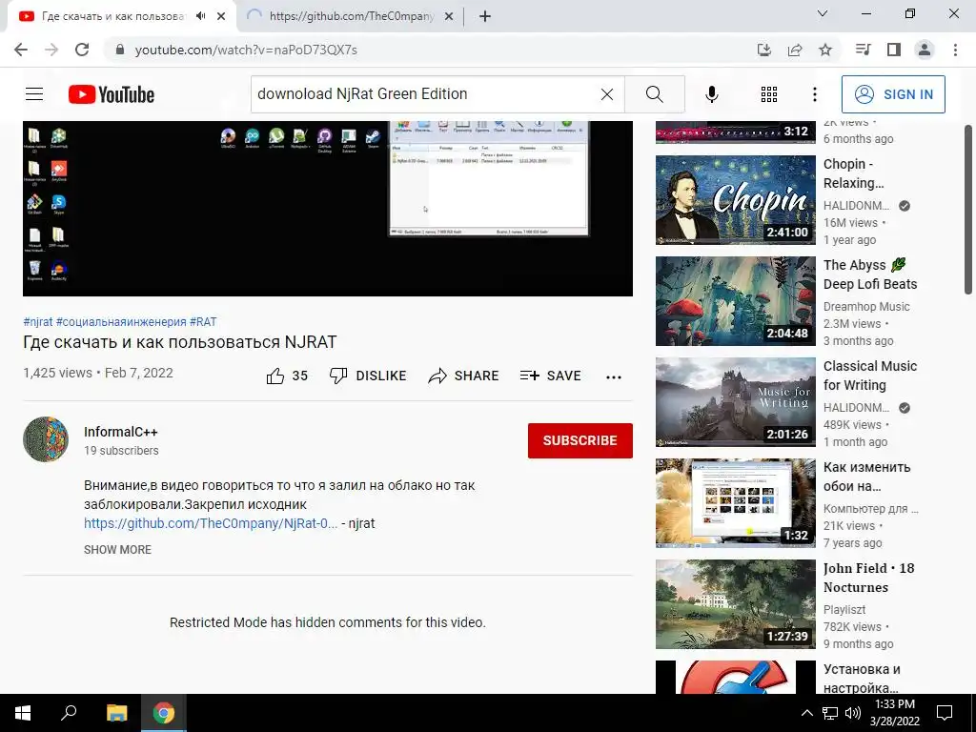Switch to the github.com browser tab

[352, 16]
